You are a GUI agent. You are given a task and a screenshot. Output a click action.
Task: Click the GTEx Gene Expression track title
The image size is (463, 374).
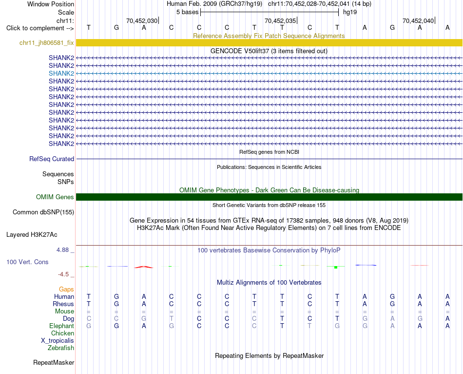click(x=269, y=220)
